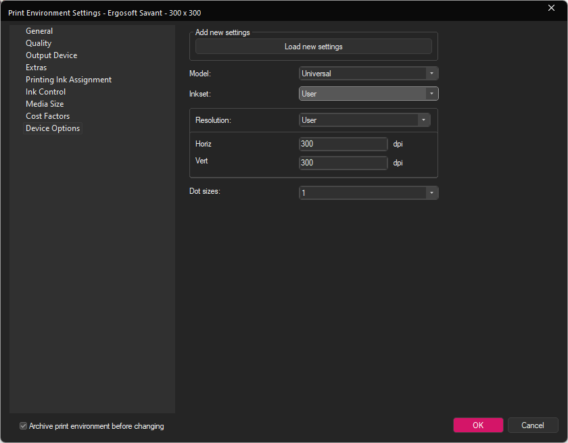
Task: Expand the Dot sizes dropdown
Action: pos(369,192)
